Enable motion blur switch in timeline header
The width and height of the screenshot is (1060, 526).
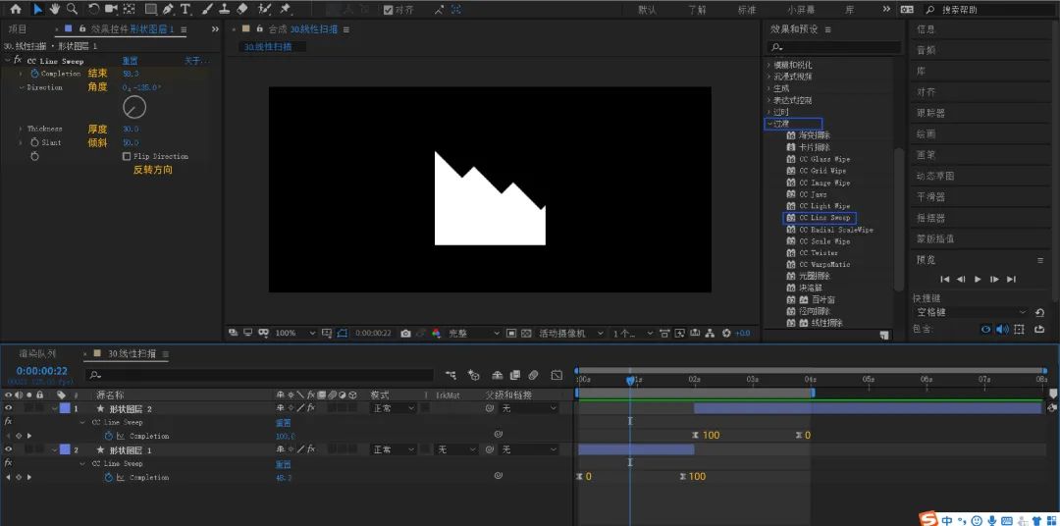(x=533, y=375)
